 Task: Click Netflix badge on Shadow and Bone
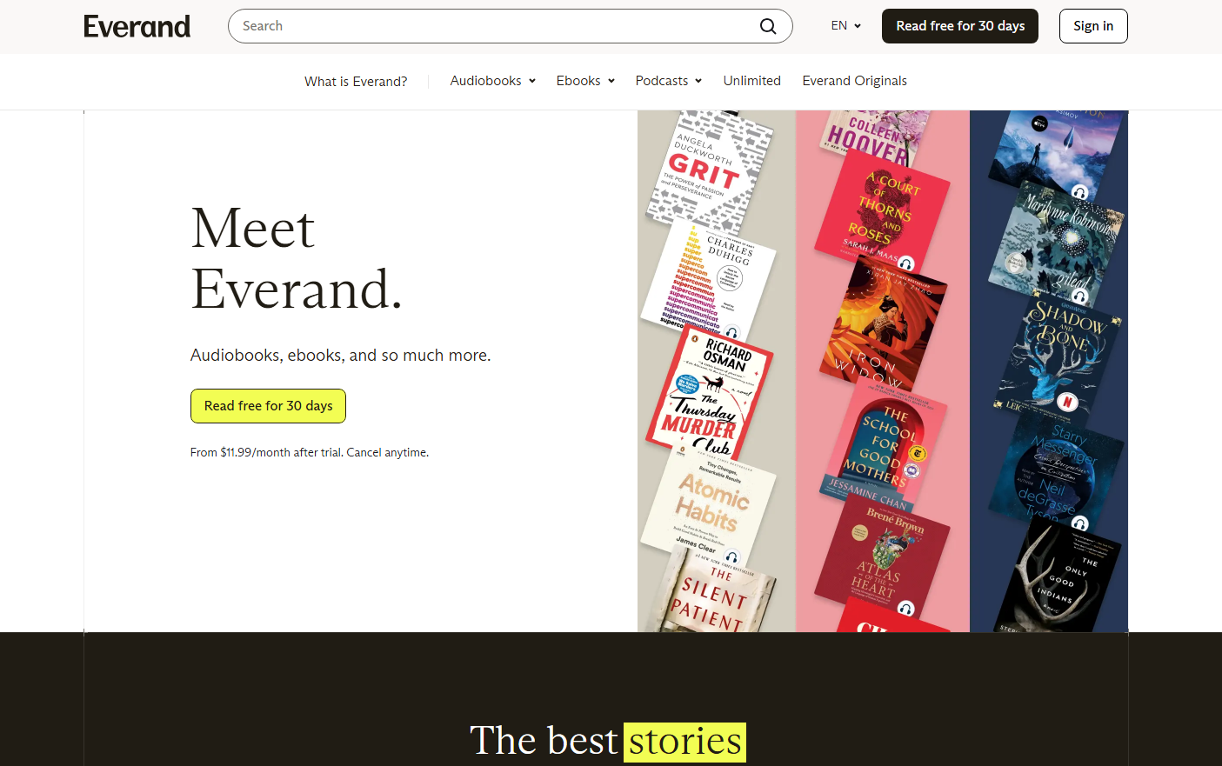pos(1068,402)
